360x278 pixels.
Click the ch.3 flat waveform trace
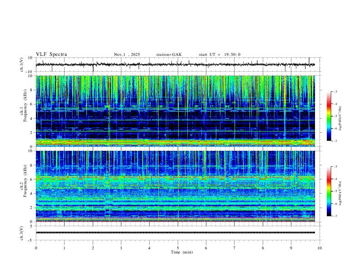(175, 233)
